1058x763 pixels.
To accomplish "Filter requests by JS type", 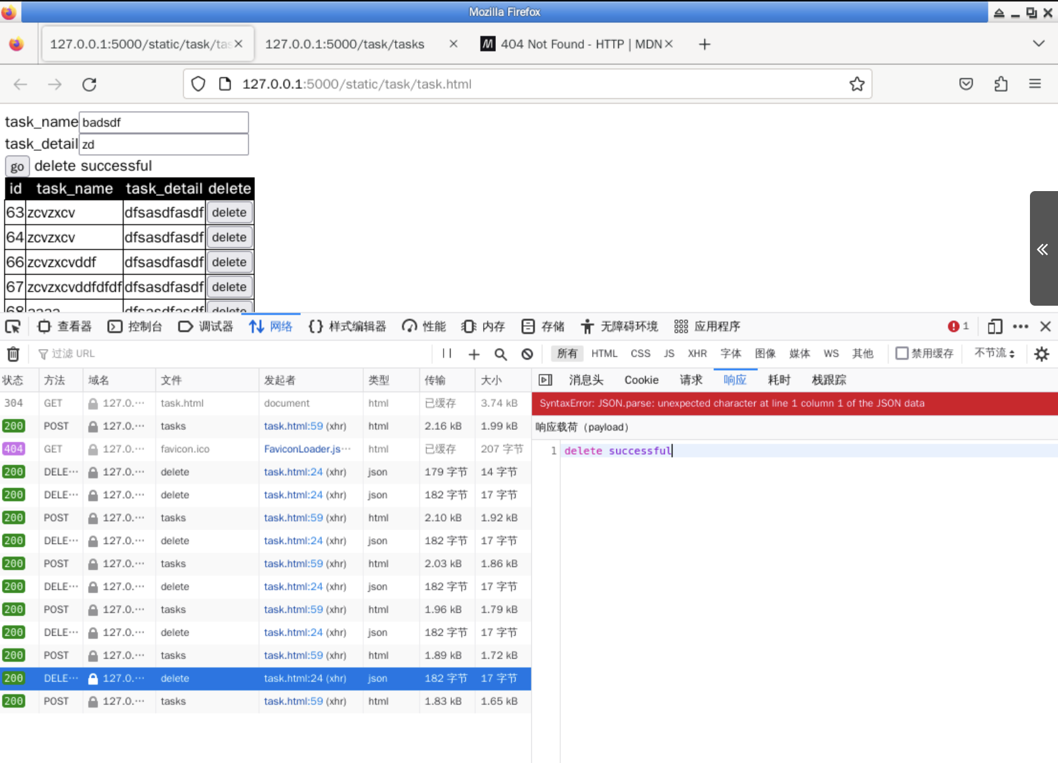I will pos(669,353).
